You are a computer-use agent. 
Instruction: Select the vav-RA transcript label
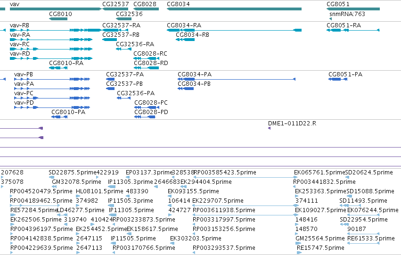point(20,35)
